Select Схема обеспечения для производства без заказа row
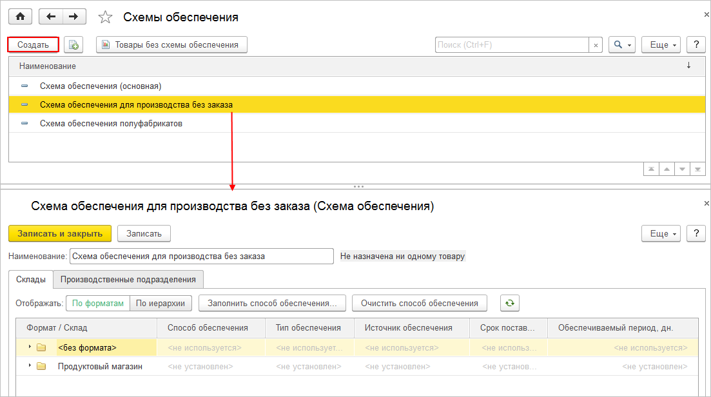The height and width of the screenshot is (397, 711). click(357, 104)
